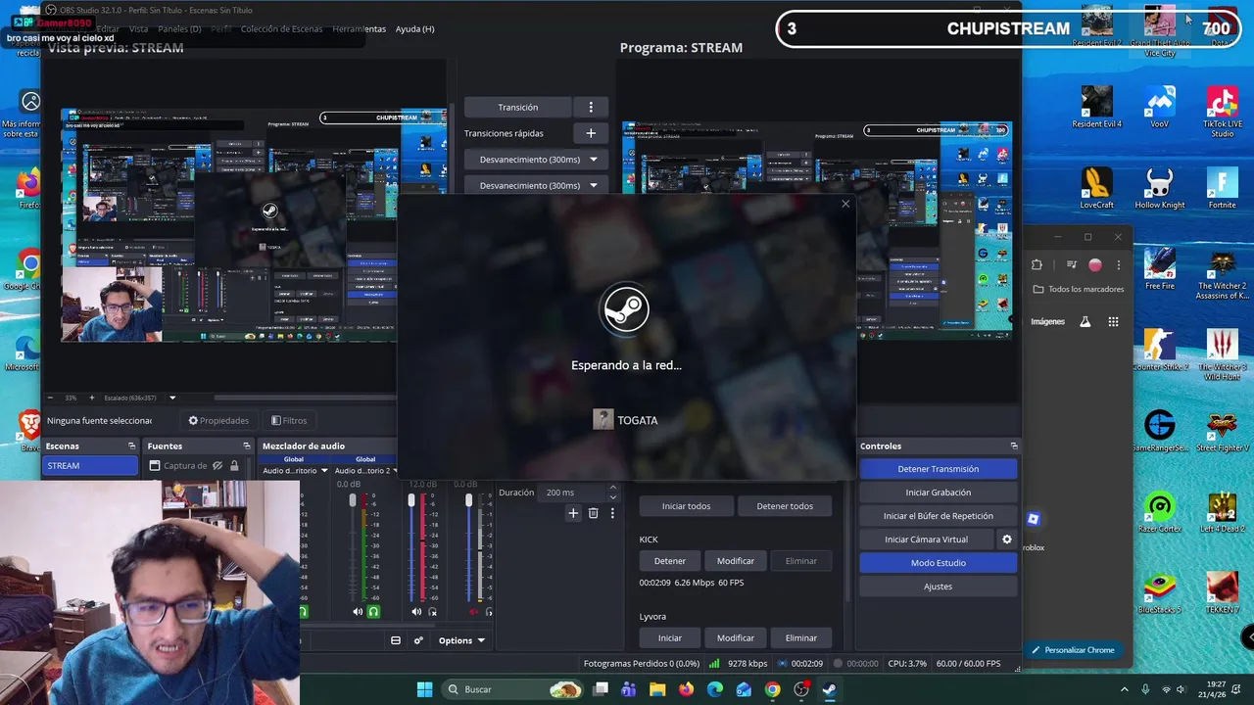Pop out the Fuentes dock panel
Image resolution: width=1254 pixels, height=705 pixels.
pos(247,446)
